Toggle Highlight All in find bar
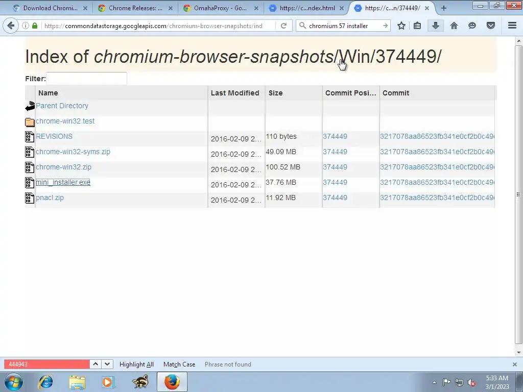This screenshot has width=523, height=392. click(136, 364)
